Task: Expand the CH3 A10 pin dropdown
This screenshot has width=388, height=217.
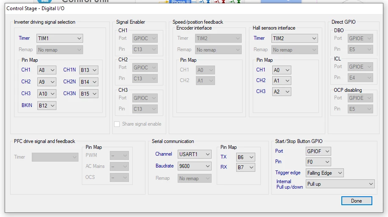Action: tap(47, 94)
